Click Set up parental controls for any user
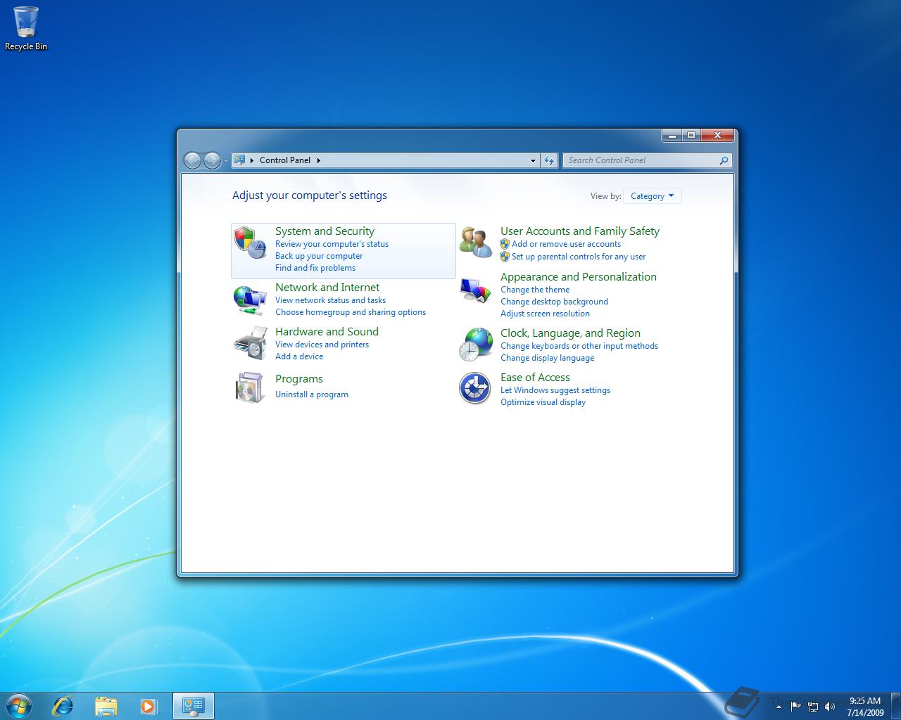The width and height of the screenshot is (901, 720). coord(579,257)
